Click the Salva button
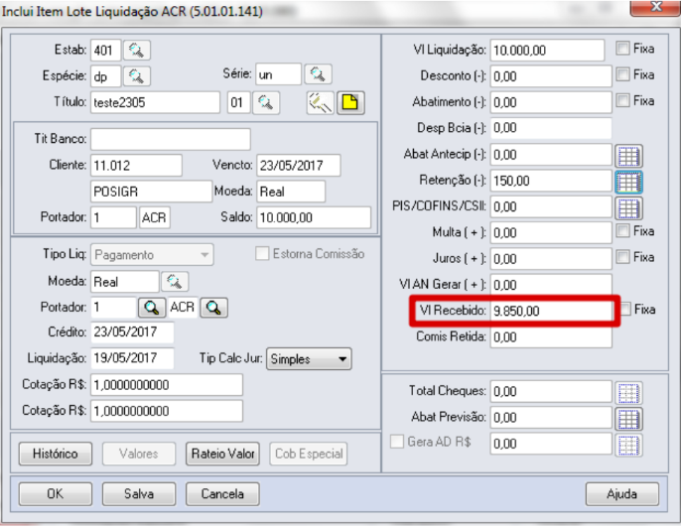The height and width of the screenshot is (528, 681). tap(139, 494)
